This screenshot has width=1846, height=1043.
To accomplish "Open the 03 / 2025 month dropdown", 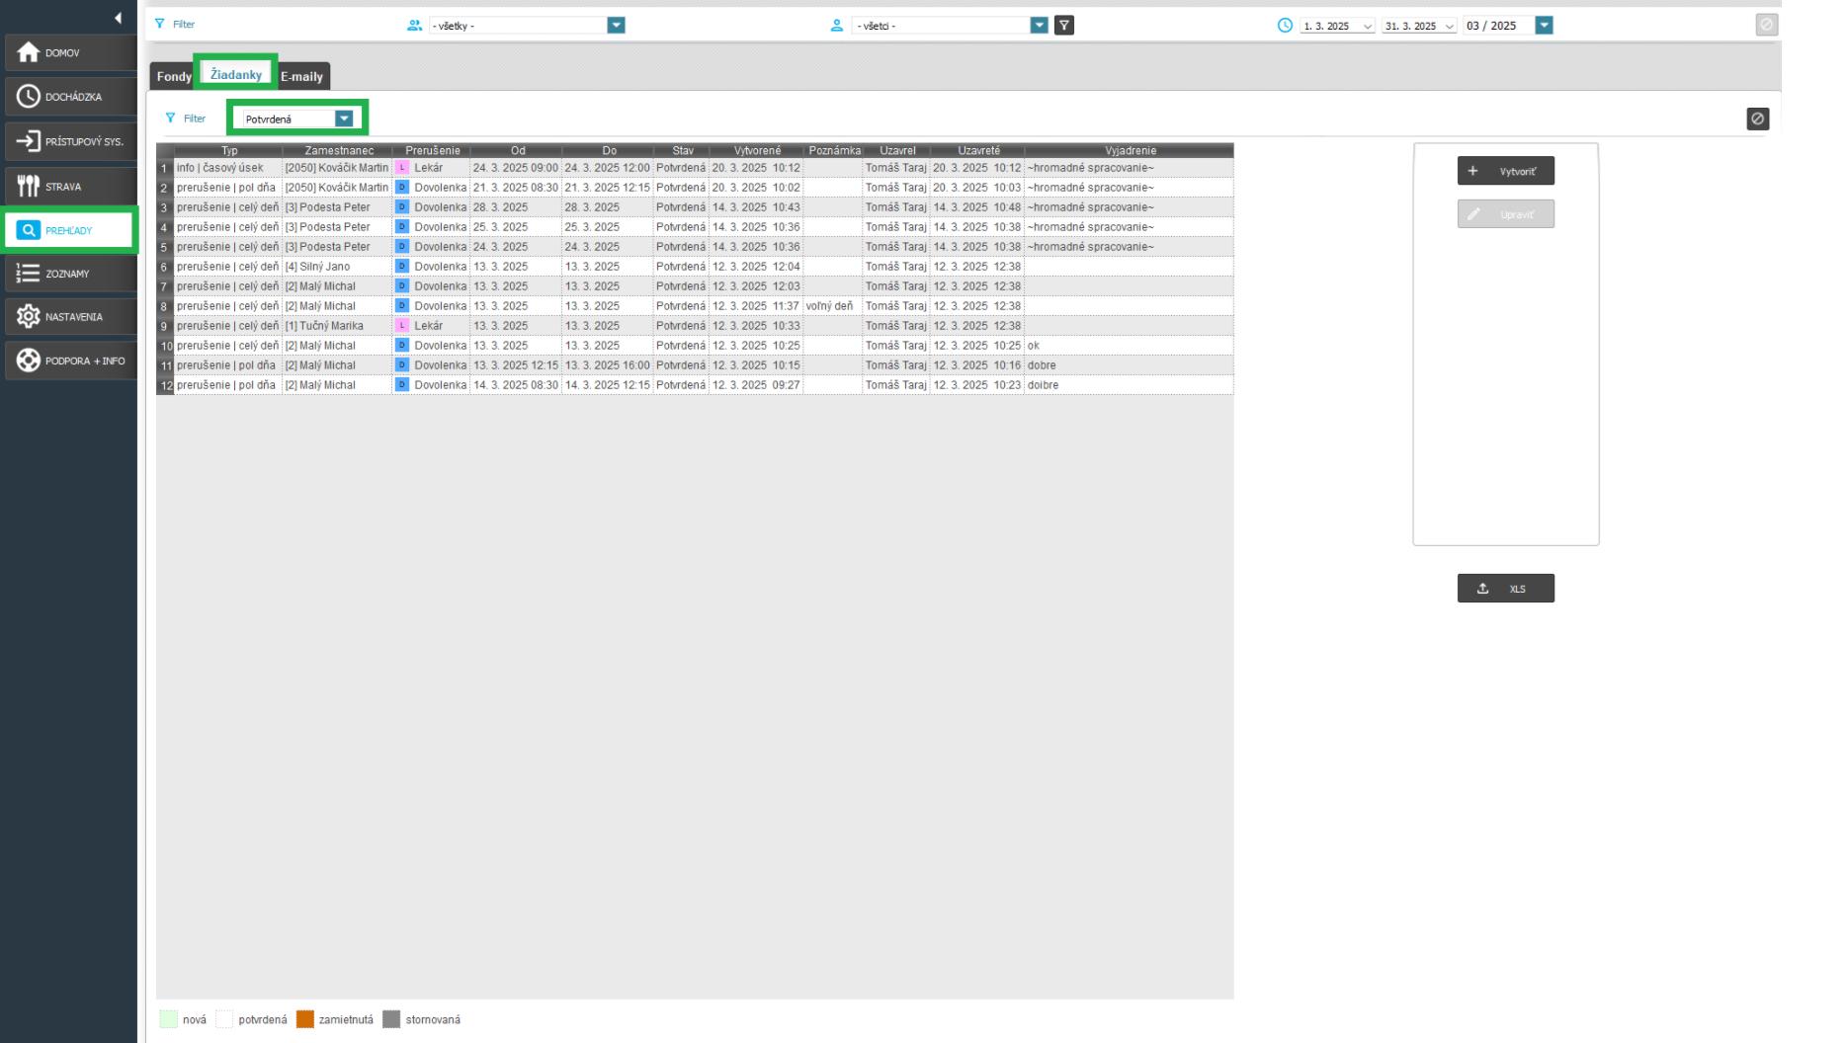I will 1544,26.
